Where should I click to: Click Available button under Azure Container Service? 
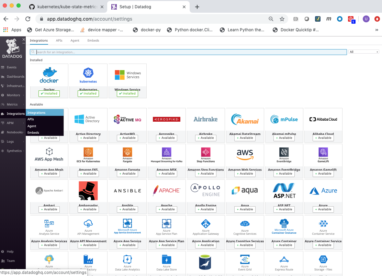(323, 245)
